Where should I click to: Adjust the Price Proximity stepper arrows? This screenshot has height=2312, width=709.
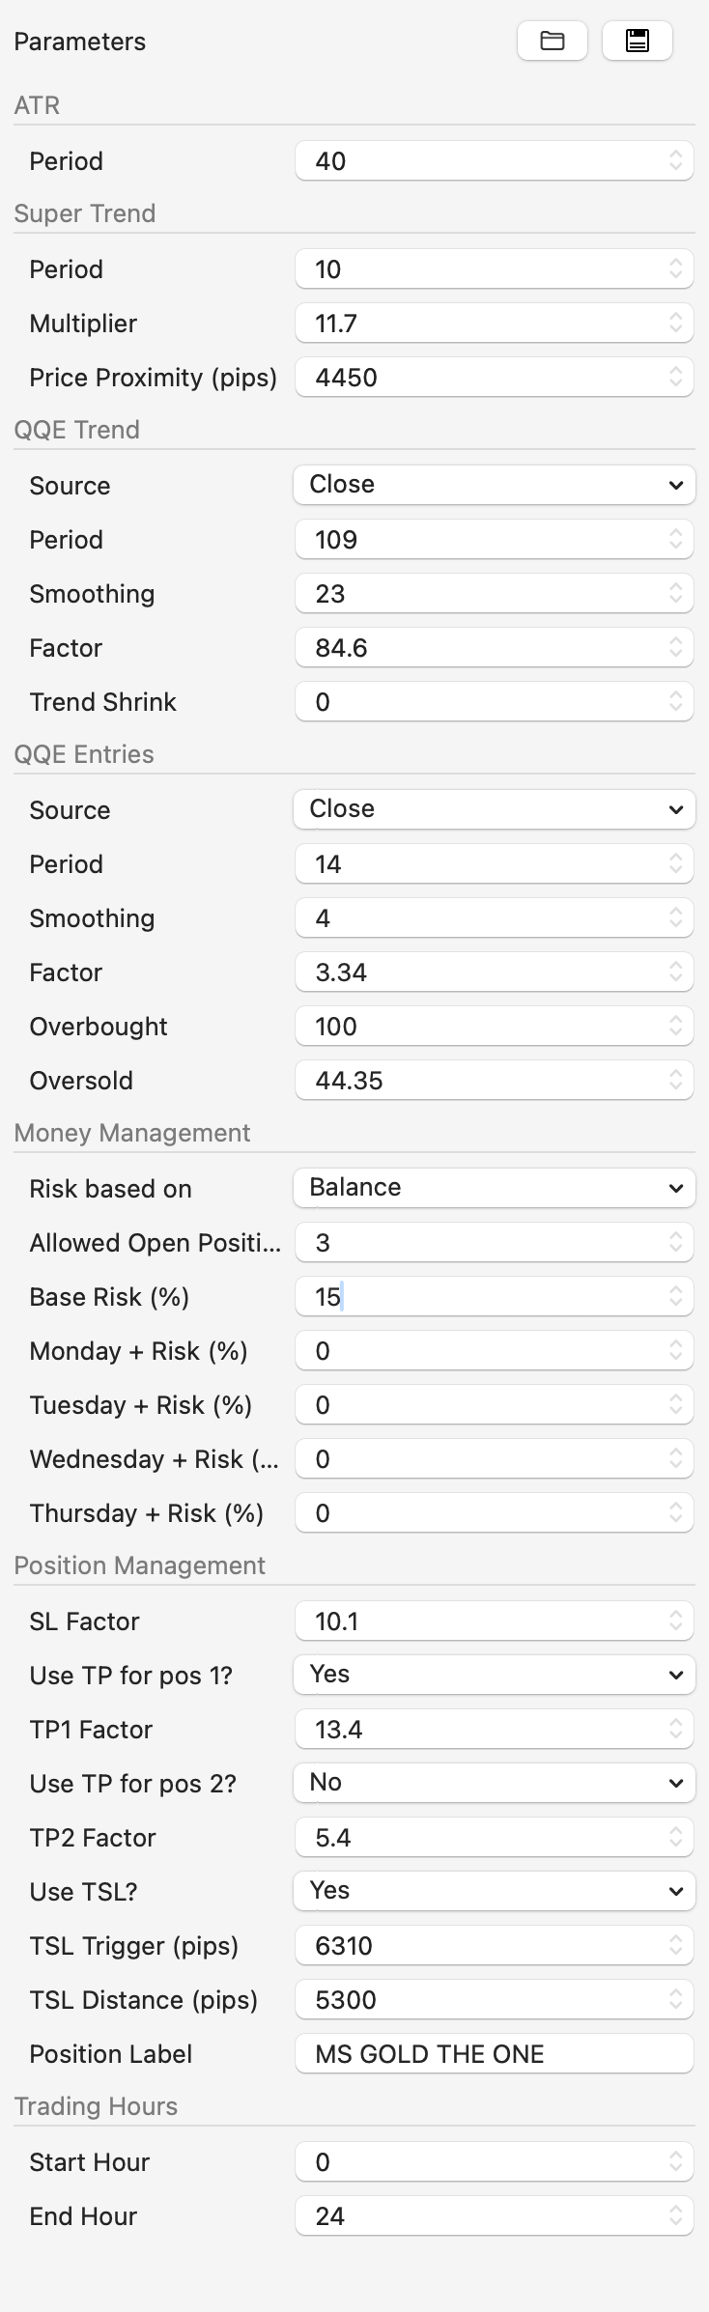click(676, 377)
